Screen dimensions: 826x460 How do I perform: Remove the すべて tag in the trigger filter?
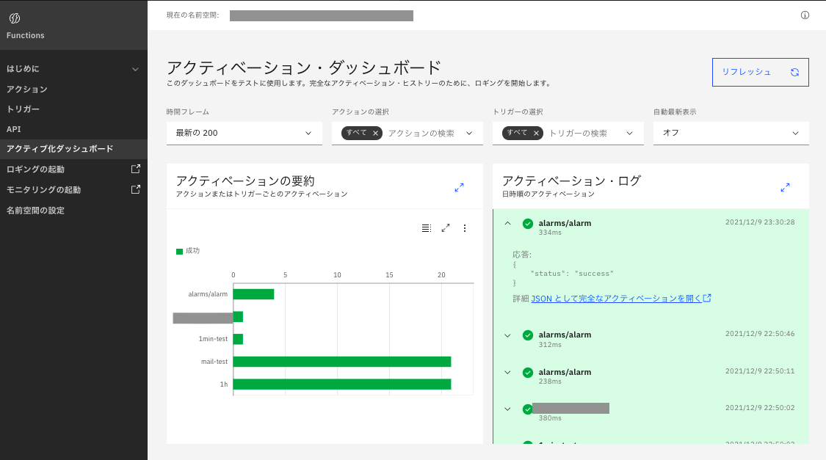coord(536,134)
